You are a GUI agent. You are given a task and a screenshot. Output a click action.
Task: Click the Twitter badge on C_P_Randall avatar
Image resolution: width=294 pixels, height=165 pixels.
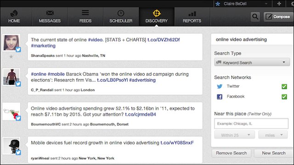pos(18,84)
